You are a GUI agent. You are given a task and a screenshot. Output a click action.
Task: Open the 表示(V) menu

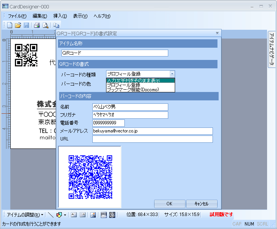(x=81, y=16)
